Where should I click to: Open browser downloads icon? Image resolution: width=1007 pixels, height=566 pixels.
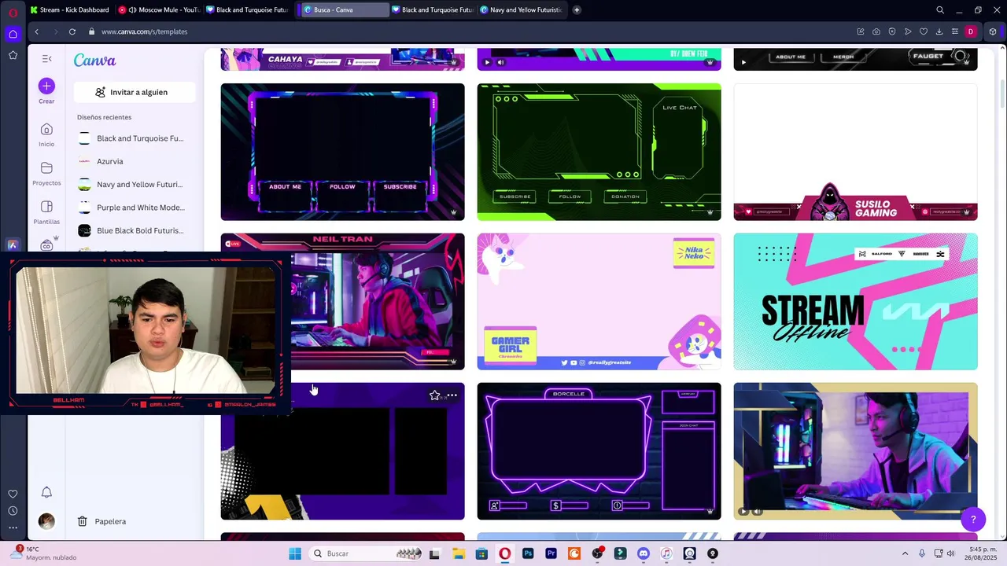[x=939, y=31]
